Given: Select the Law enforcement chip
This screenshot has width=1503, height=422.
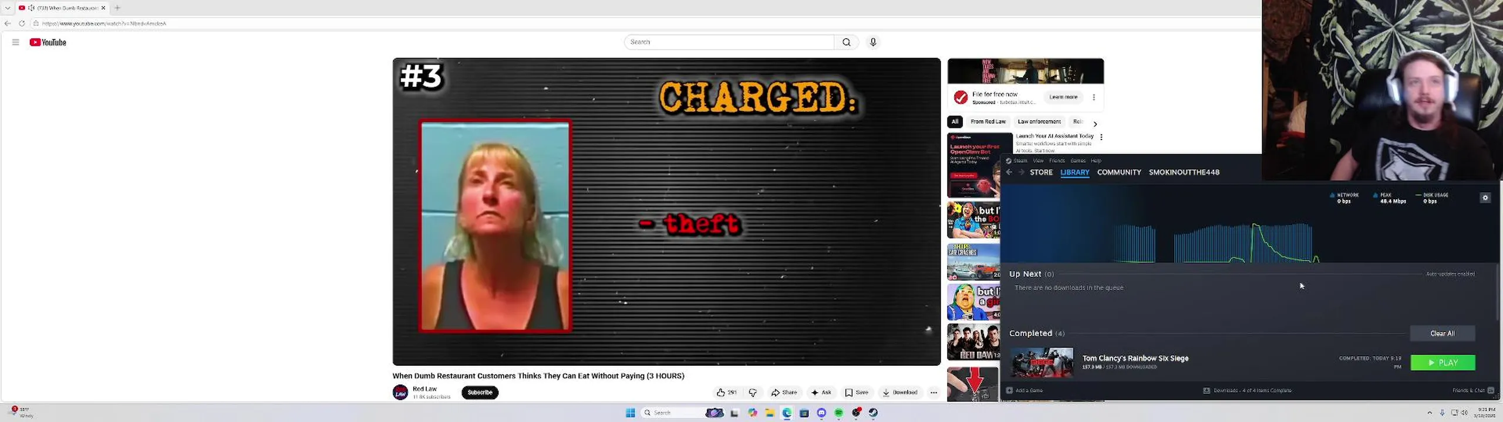Looking at the screenshot, I should (x=1039, y=122).
